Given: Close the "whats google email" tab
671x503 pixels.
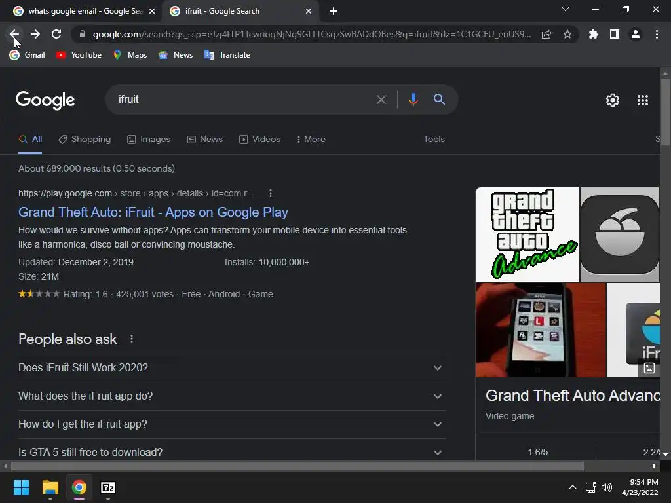Looking at the screenshot, I should click(152, 11).
